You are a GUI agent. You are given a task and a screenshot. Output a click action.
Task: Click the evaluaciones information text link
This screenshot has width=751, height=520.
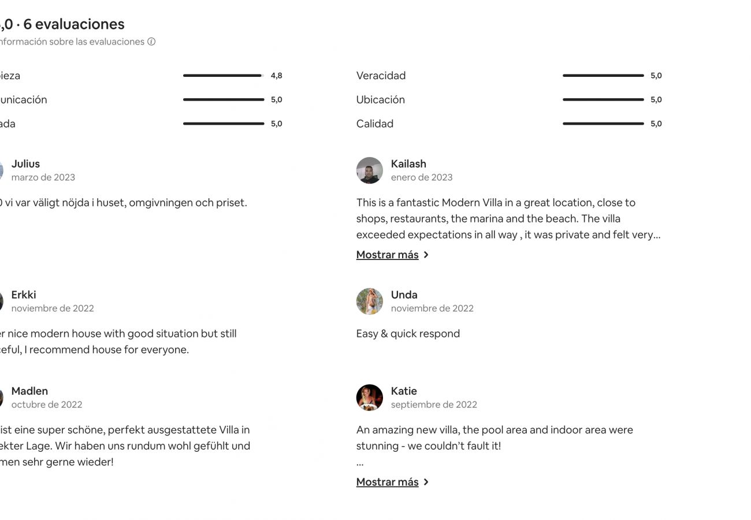click(72, 42)
